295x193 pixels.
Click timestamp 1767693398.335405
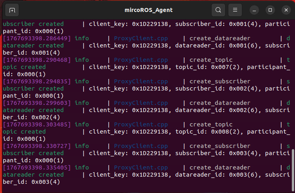37,167
